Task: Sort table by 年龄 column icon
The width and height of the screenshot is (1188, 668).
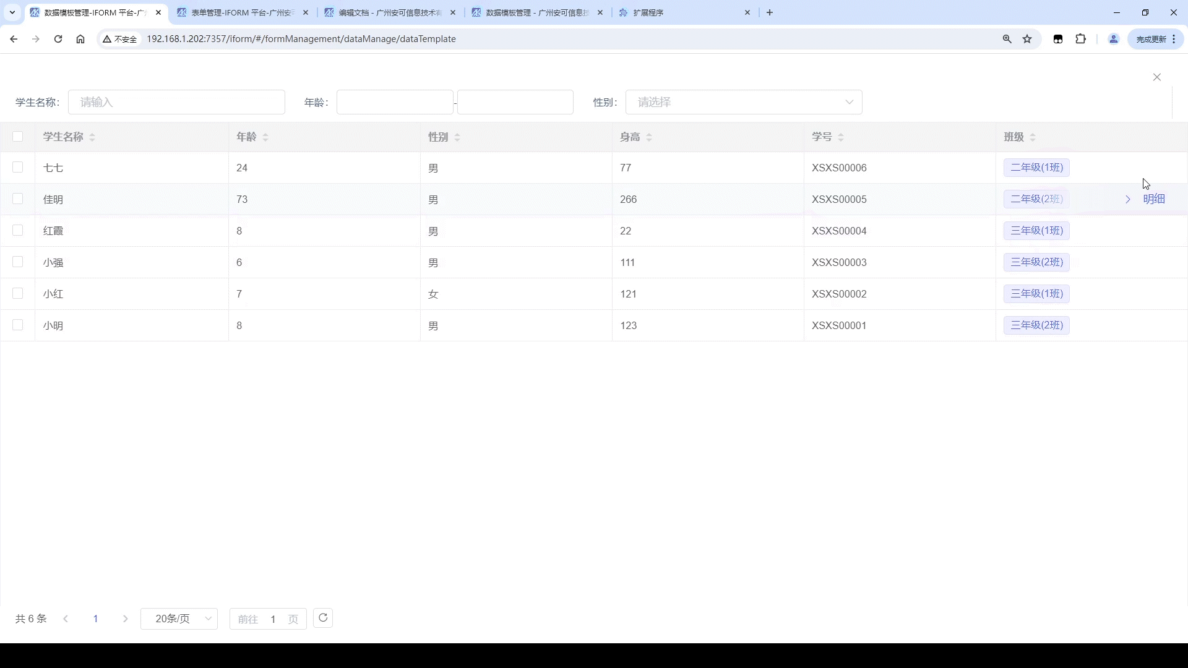Action: pos(265,137)
